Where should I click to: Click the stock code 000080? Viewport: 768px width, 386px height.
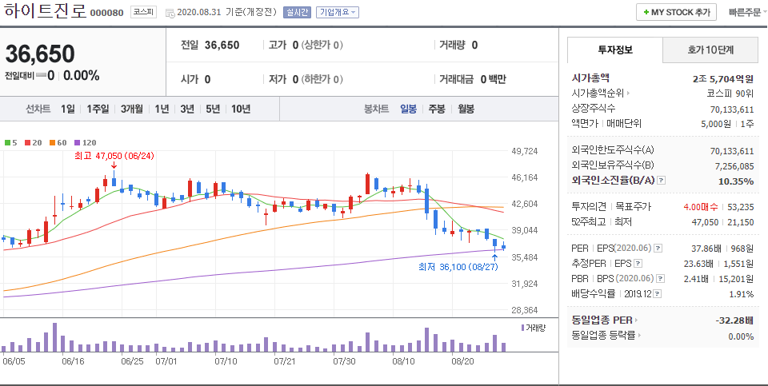pos(106,14)
